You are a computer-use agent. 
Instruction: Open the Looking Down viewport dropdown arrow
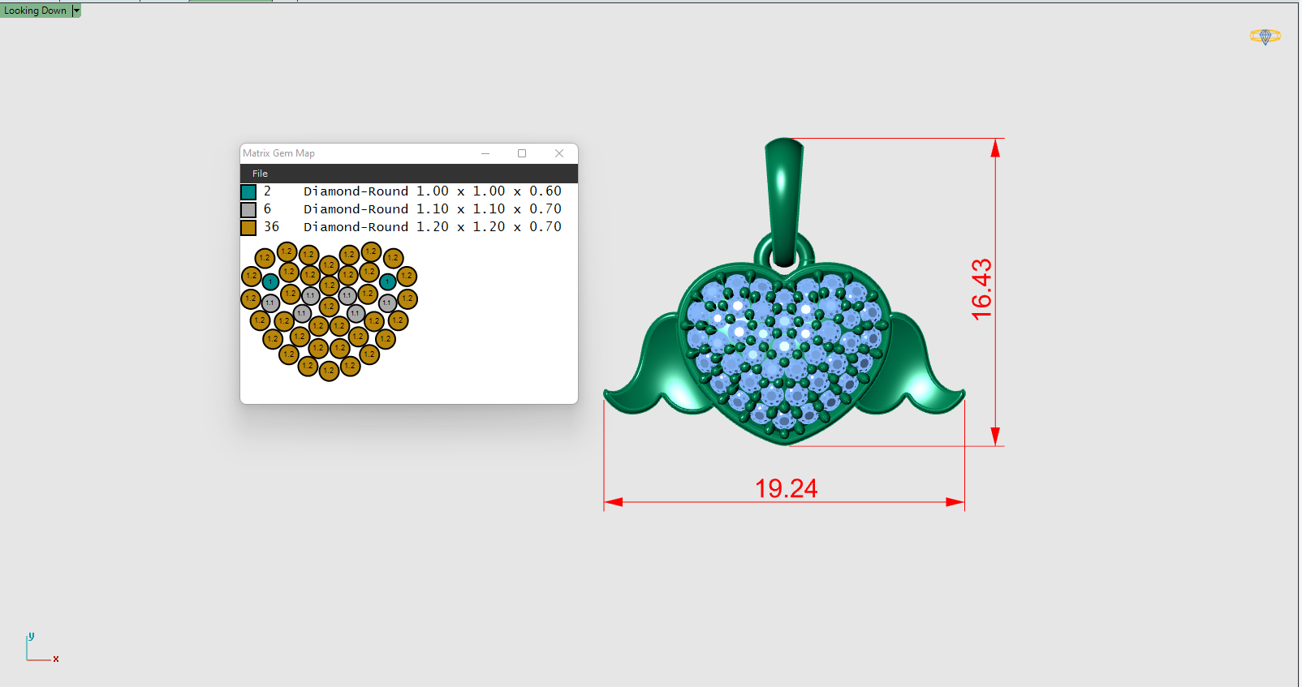click(76, 11)
